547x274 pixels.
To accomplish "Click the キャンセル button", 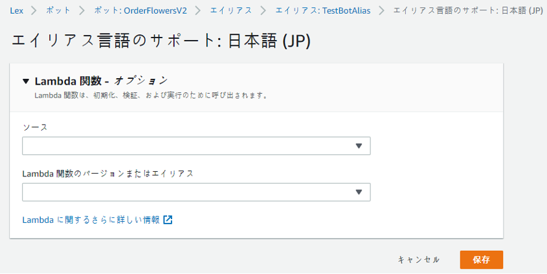I will point(419,260).
